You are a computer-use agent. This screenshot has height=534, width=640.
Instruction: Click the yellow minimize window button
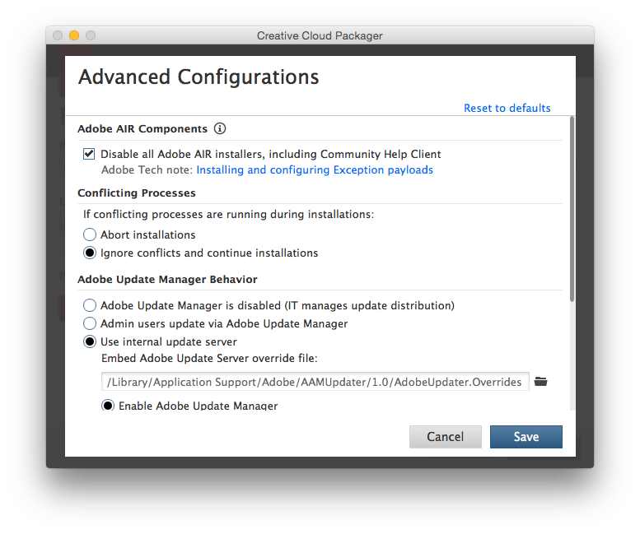[x=74, y=35]
